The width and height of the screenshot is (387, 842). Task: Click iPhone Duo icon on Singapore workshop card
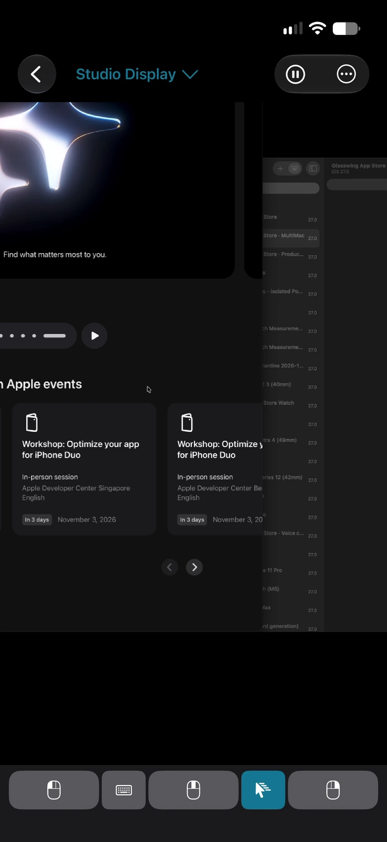click(x=32, y=423)
